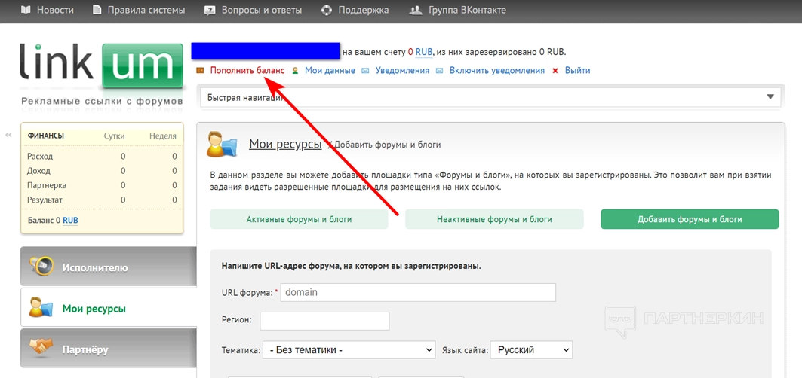Focus the URL форума input field
Screen dimensions: 802x378
pos(418,293)
